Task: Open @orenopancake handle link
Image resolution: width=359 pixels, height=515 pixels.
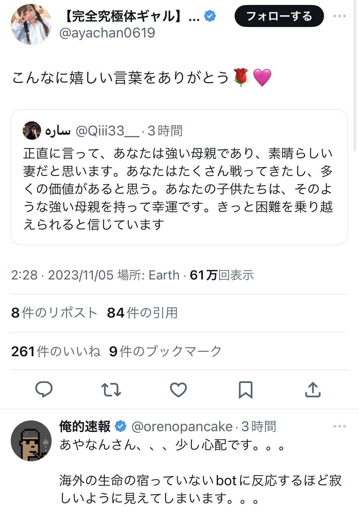Action: click(182, 427)
